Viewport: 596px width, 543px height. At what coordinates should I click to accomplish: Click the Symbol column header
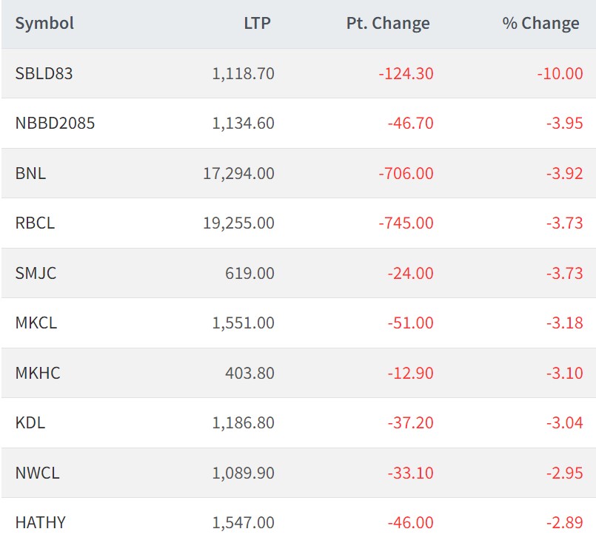(x=44, y=24)
